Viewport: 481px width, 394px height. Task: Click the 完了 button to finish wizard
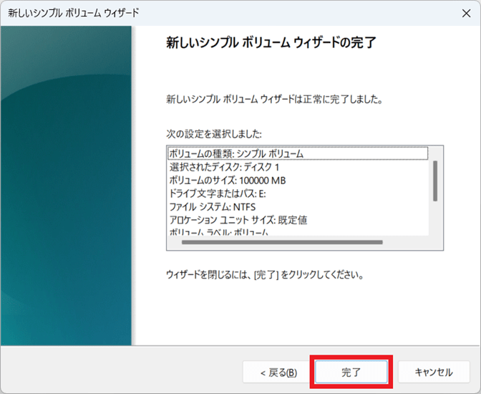tap(351, 373)
